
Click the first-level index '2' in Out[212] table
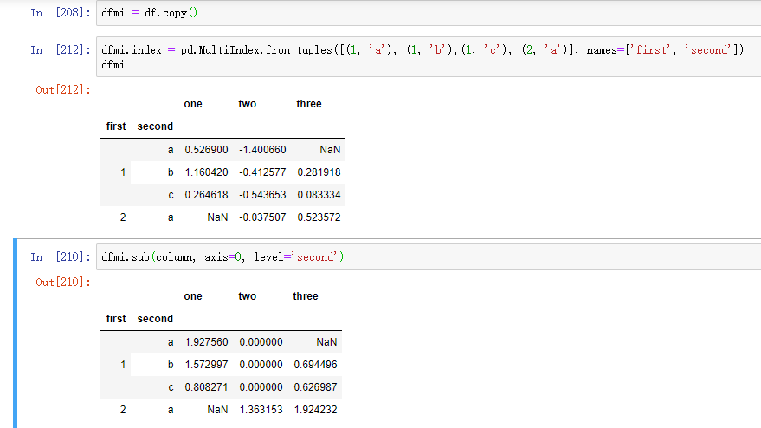[x=123, y=217]
